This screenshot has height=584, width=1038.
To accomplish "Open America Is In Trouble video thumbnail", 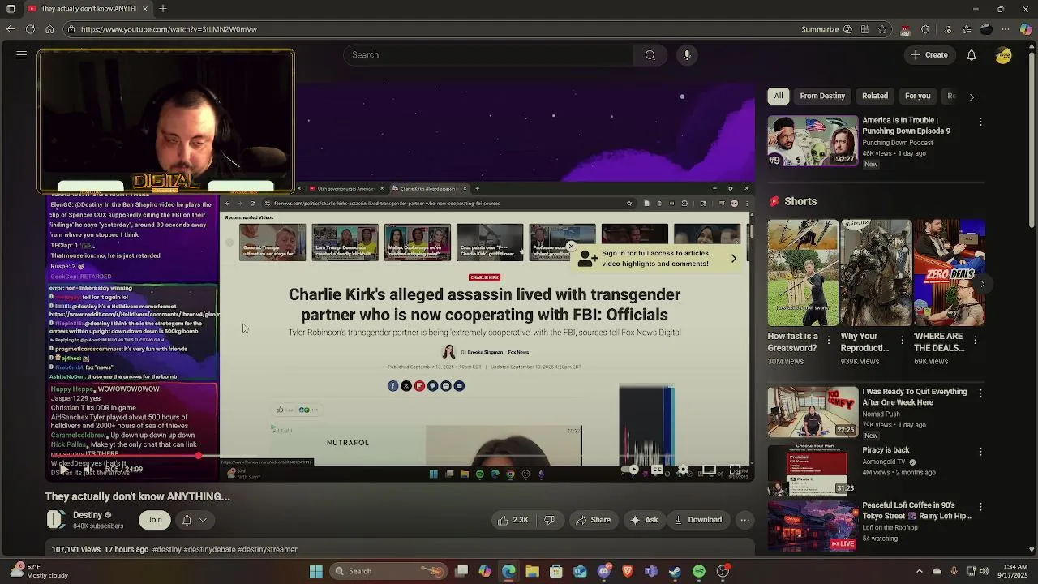I will 813,141.
